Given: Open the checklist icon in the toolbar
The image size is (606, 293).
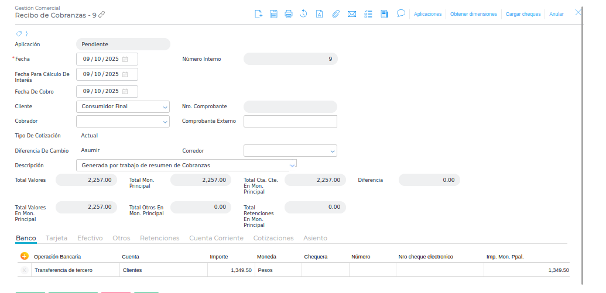Looking at the screenshot, I should (x=368, y=13).
